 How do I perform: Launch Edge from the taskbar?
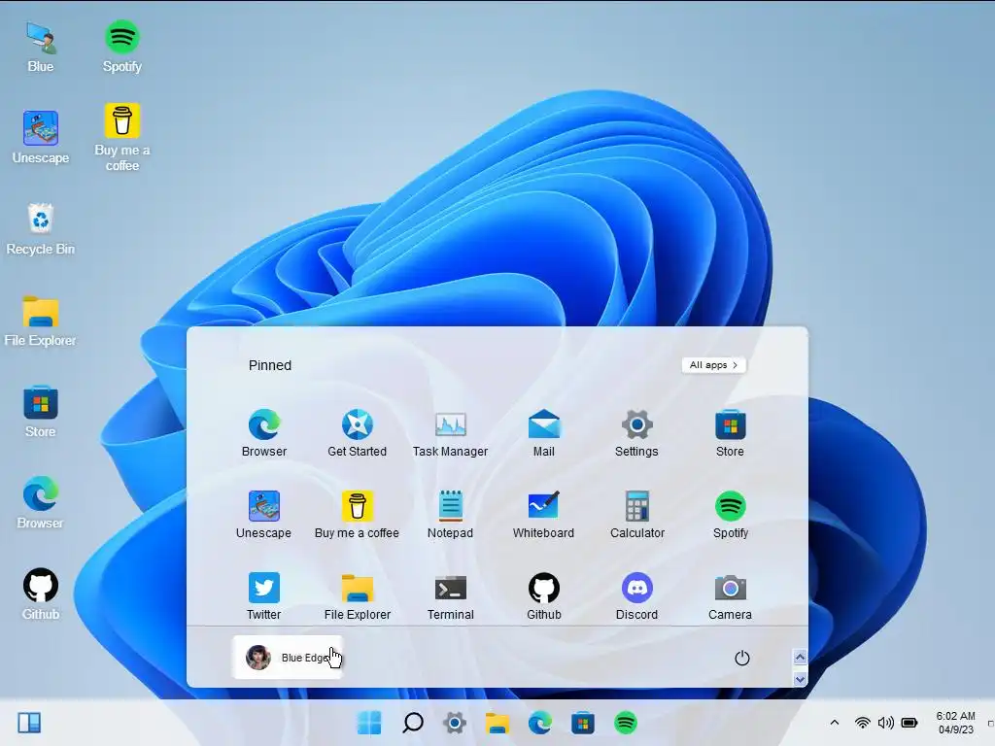539,723
